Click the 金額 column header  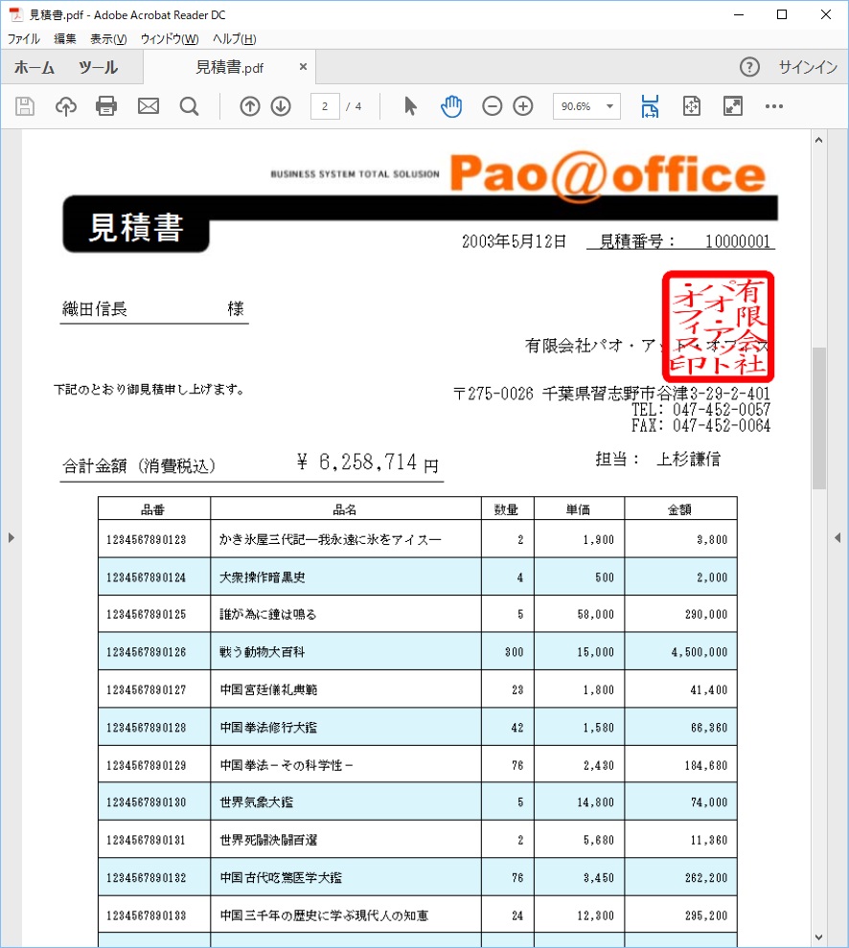(x=679, y=509)
